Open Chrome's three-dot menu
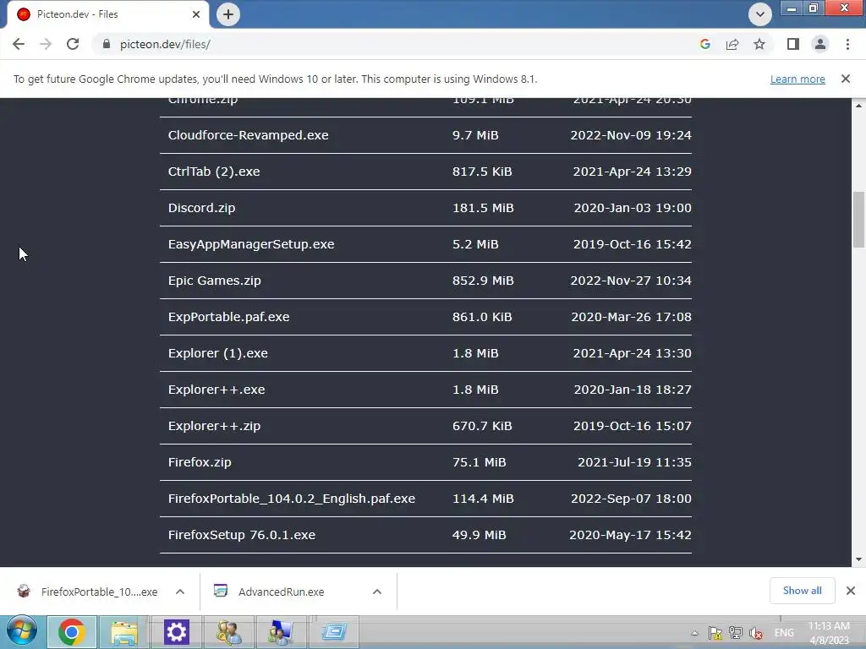The width and height of the screenshot is (866, 649). point(847,44)
